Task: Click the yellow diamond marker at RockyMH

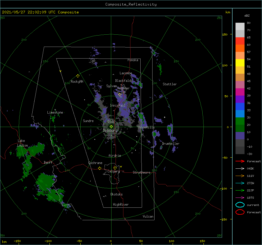Action: (x=78, y=76)
